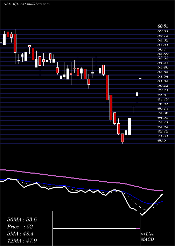175x246 pixels.
Task: Select the 52.65 price level label
Action: coord(163,72)
